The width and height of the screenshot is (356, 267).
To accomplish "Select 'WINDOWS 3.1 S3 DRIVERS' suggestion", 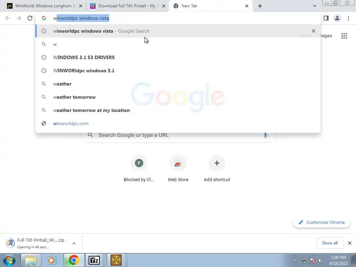I will point(178,57).
